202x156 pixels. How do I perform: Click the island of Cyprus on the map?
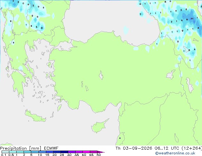(x=98, y=126)
